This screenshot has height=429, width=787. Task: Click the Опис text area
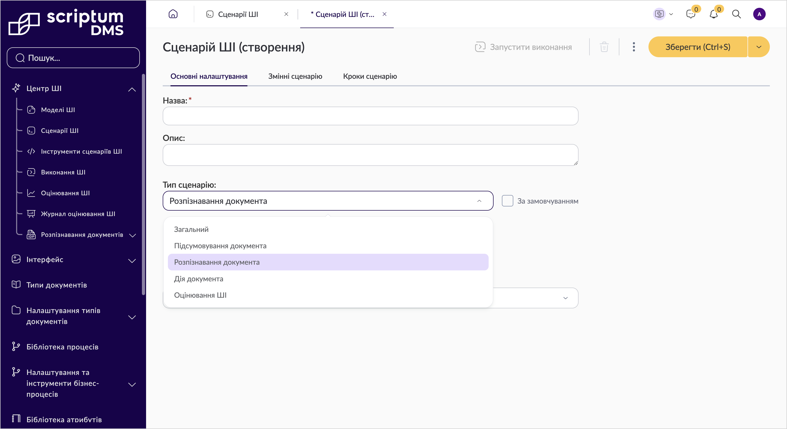click(370, 155)
